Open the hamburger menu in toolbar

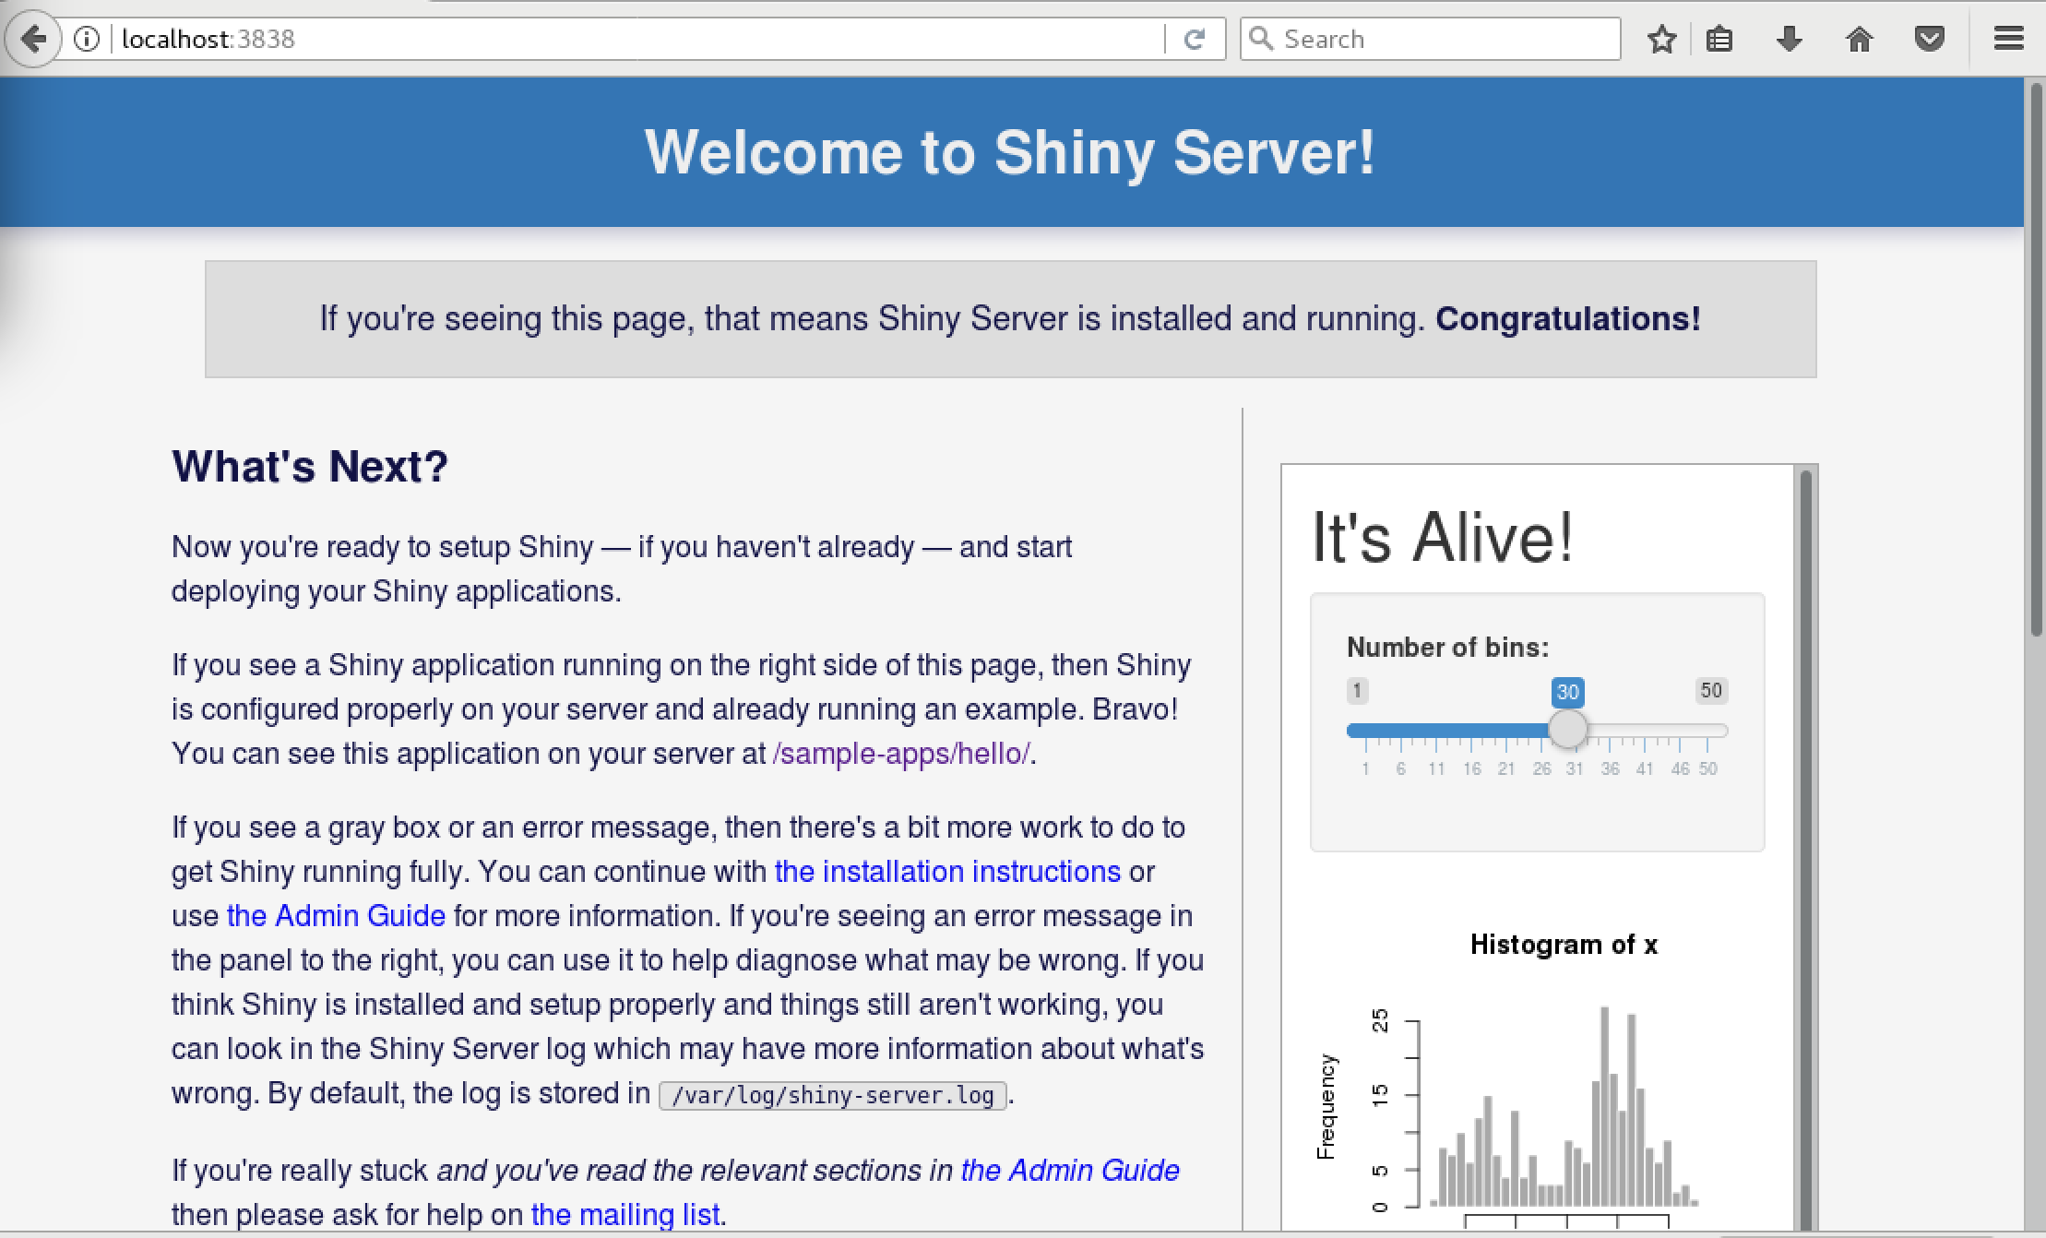tap(2008, 39)
